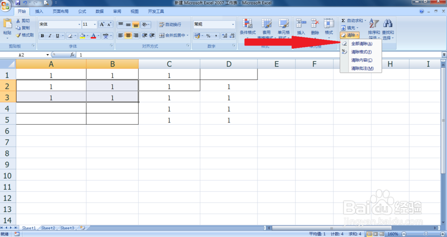Click the fill color paint bucket
The width and height of the screenshot is (447, 237).
(x=82, y=36)
